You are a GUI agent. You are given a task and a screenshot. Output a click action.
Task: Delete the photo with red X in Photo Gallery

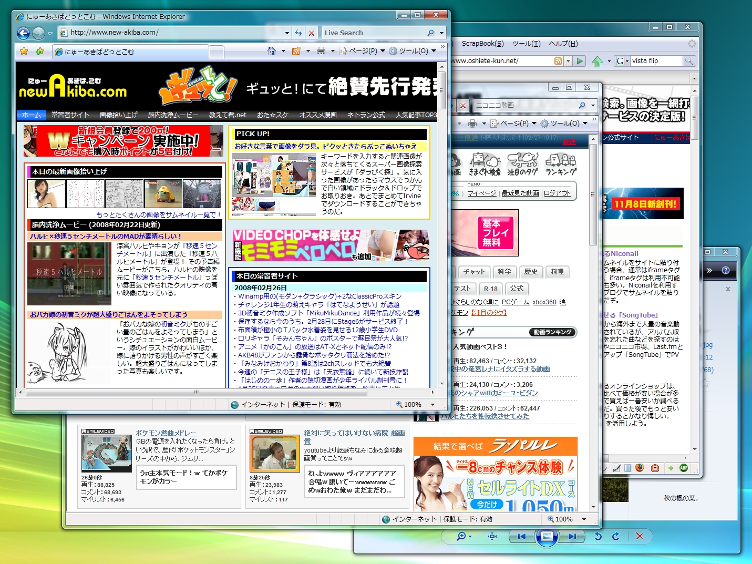(640, 536)
